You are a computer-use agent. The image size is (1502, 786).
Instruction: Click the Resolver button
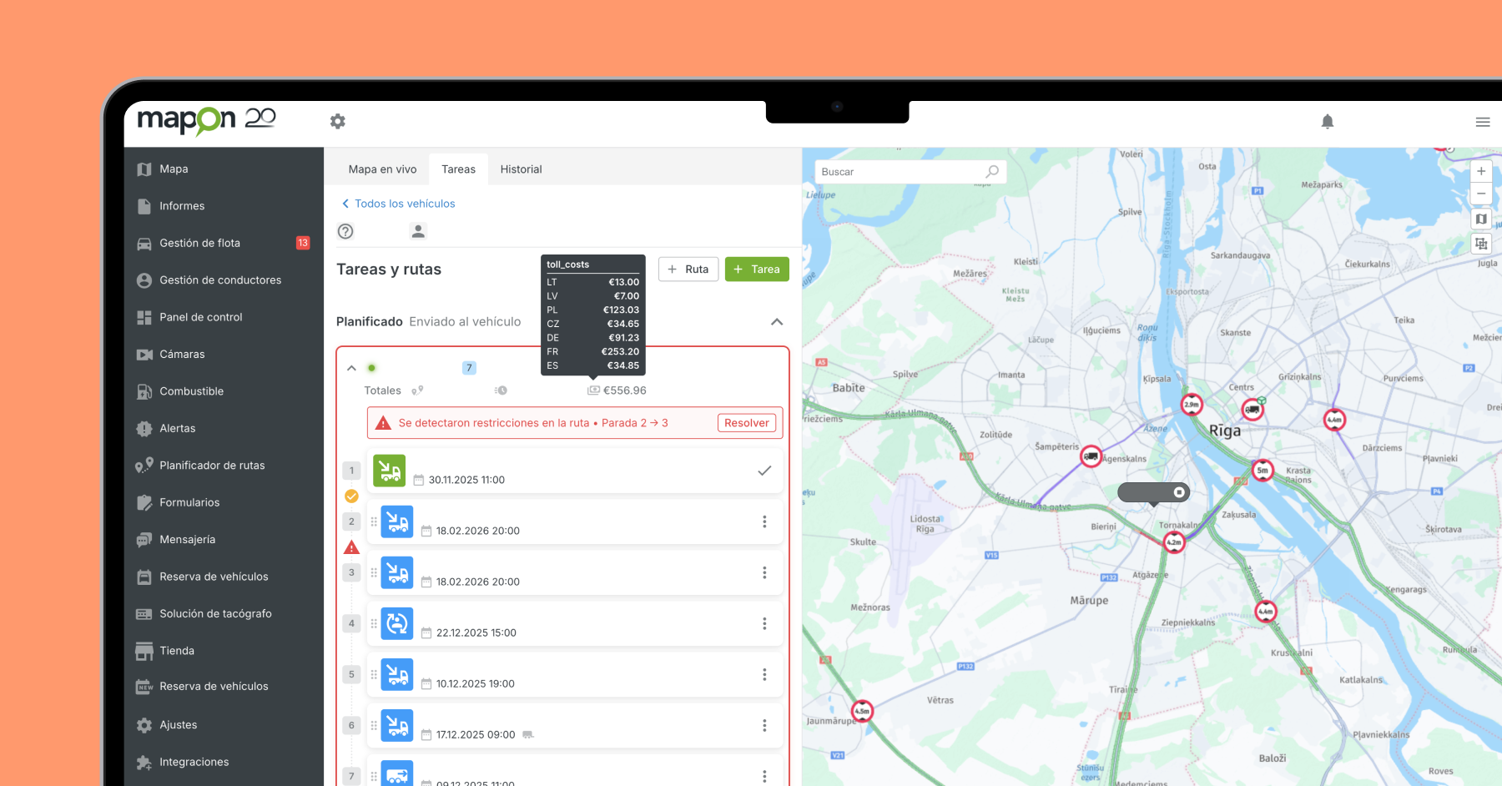tap(747, 423)
